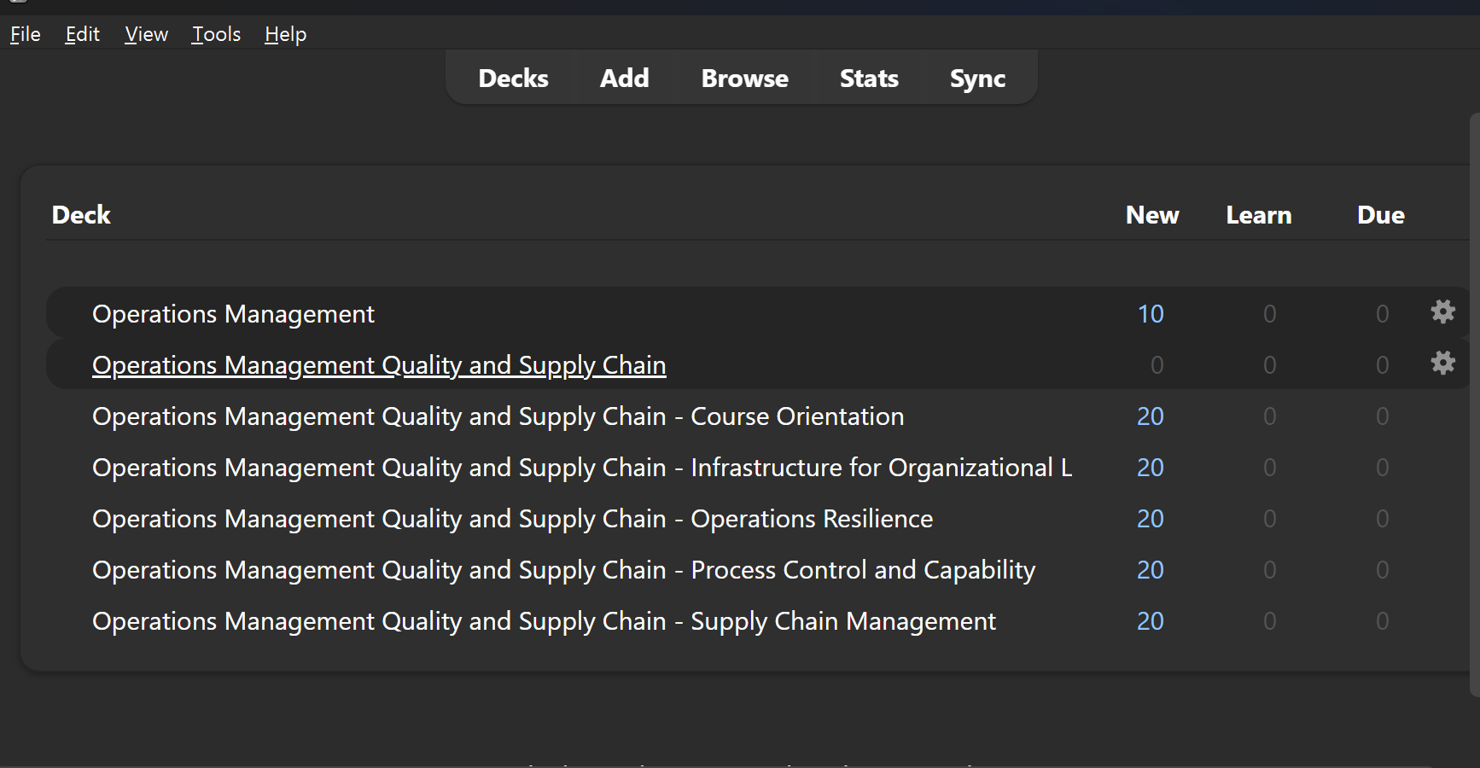Image resolution: width=1480 pixels, height=768 pixels.
Task: Open options gear for Quality and Supply Chain deck
Action: click(1442, 364)
